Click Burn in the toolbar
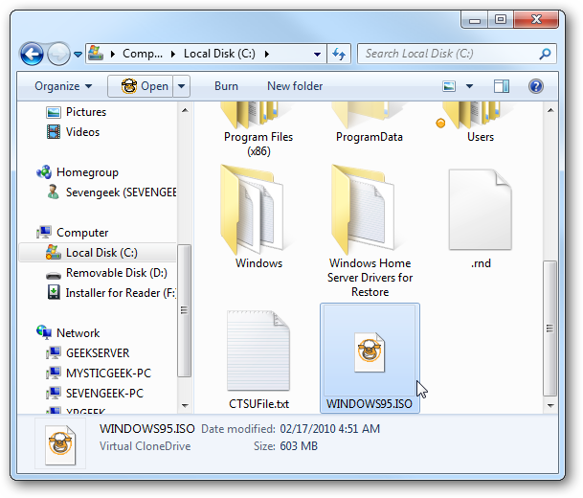The height and width of the screenshot is (498, 583). 226,86
